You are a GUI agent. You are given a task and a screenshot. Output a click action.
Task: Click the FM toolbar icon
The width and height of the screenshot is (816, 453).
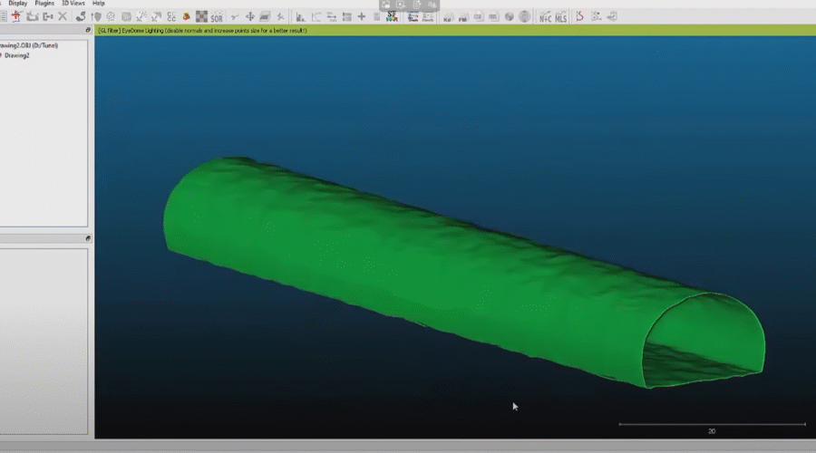(x=462, y=16)
